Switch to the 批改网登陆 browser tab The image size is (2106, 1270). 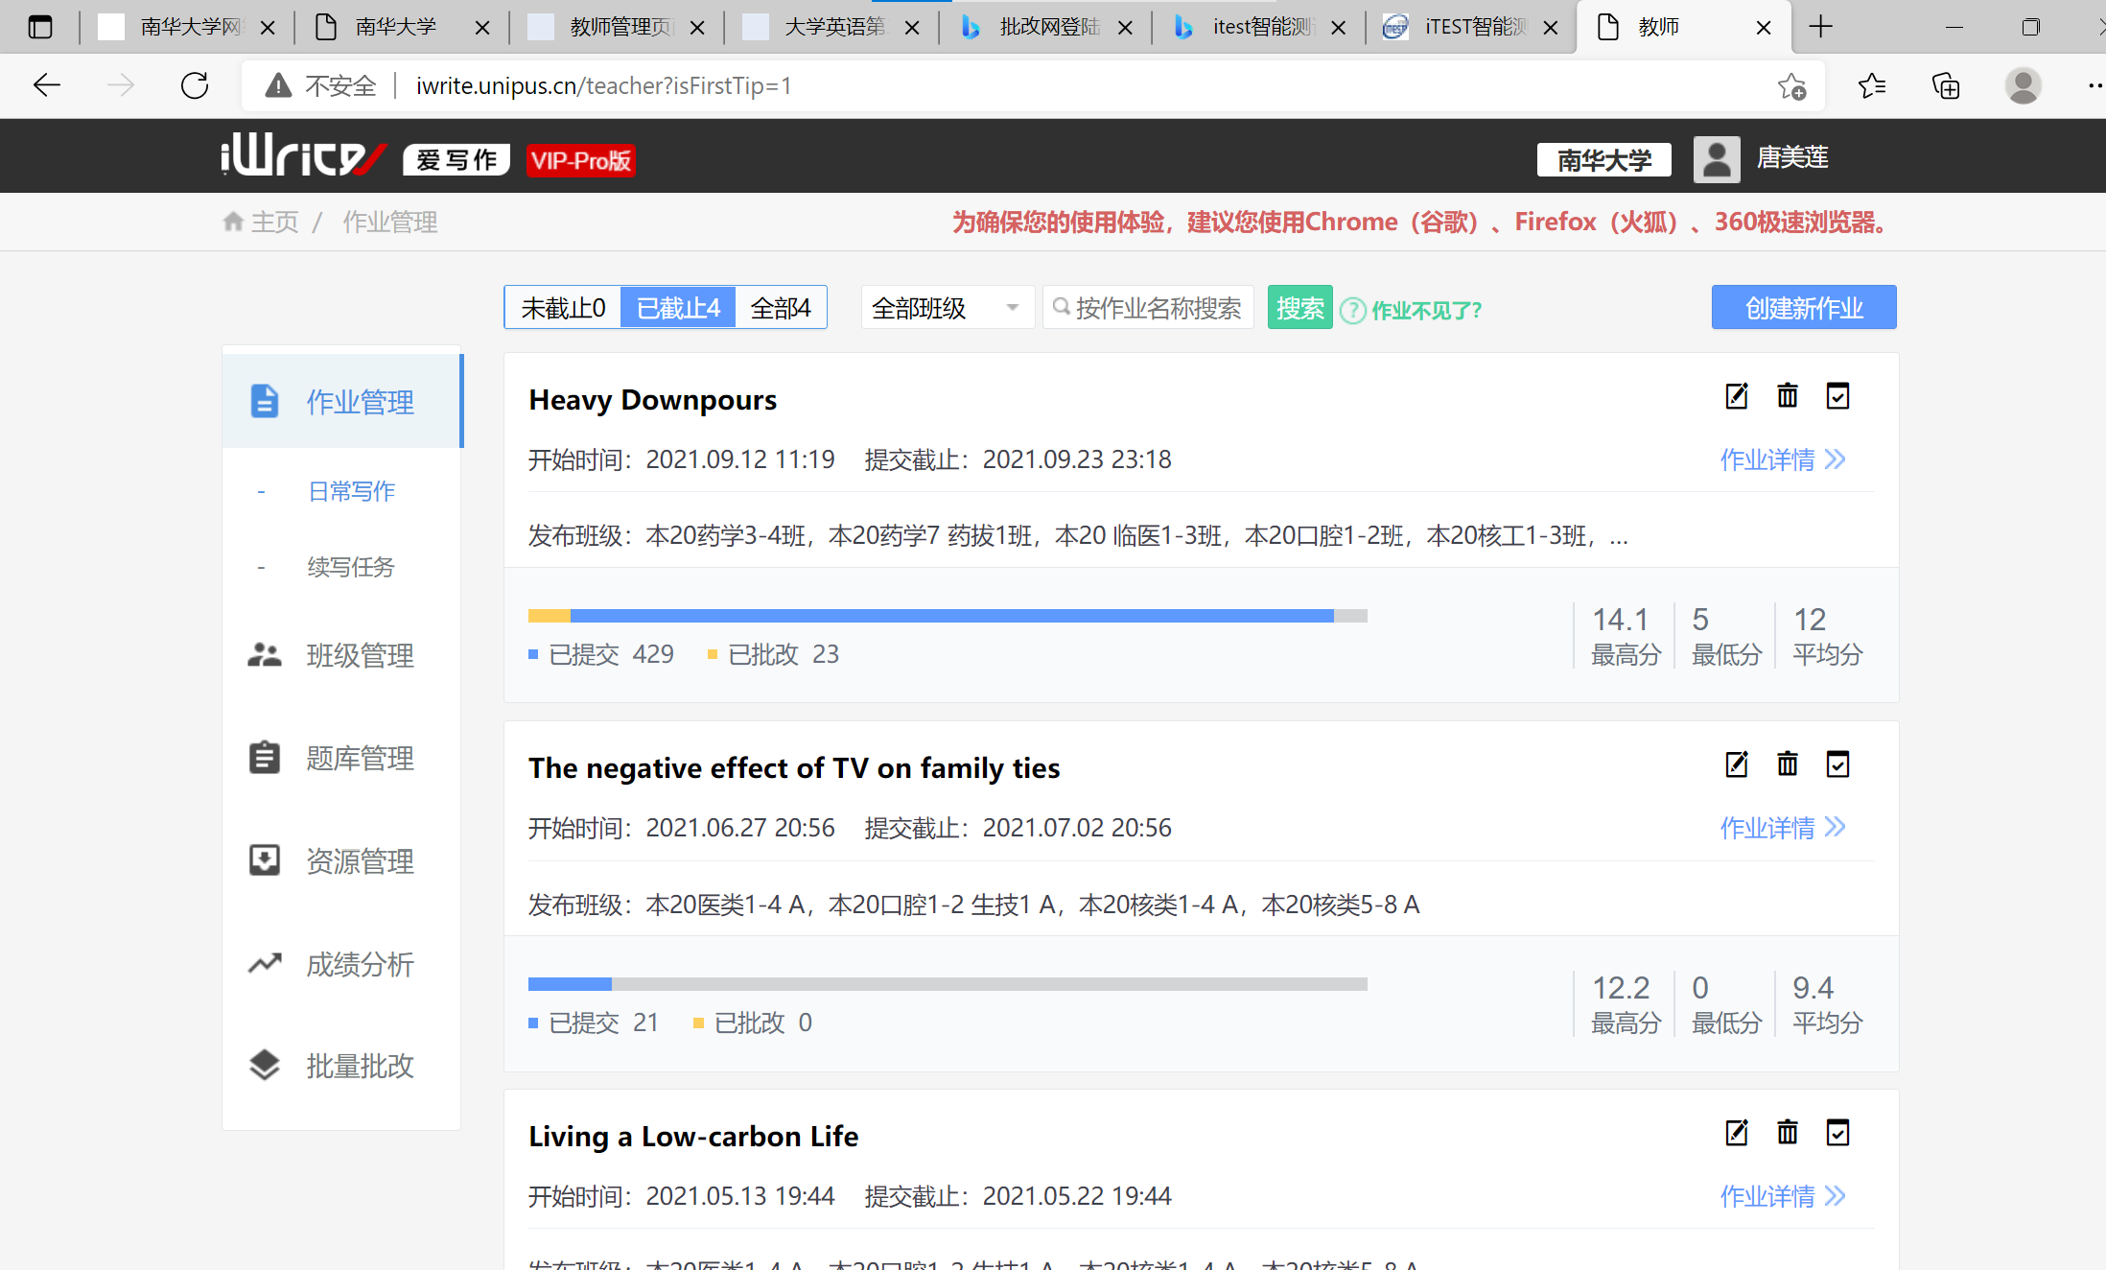coord(1048,27)
